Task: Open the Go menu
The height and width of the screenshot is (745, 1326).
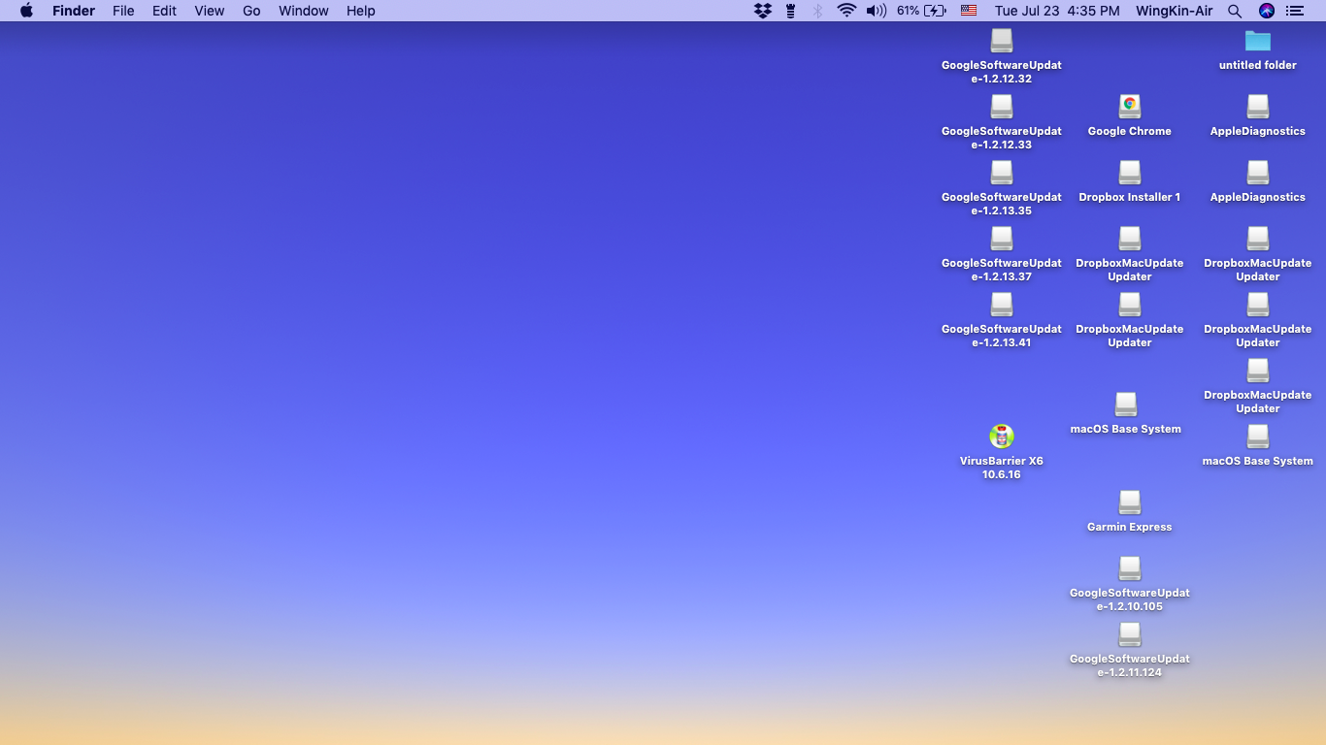Action: pos(251,11)
